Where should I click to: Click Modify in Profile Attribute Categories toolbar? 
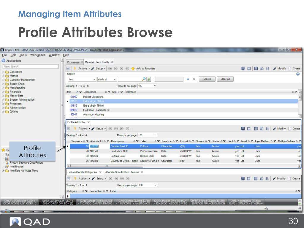279,178
